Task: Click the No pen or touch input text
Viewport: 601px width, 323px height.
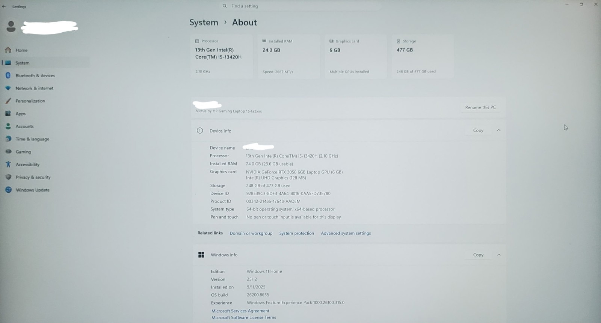Action: tap(293, 217)
